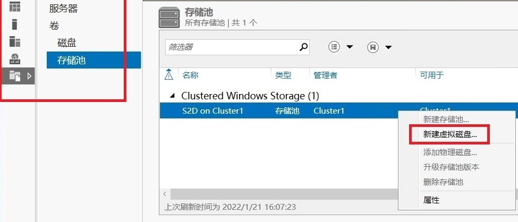Click the list view options icon

pyautogui.click(x=334, y=47)
